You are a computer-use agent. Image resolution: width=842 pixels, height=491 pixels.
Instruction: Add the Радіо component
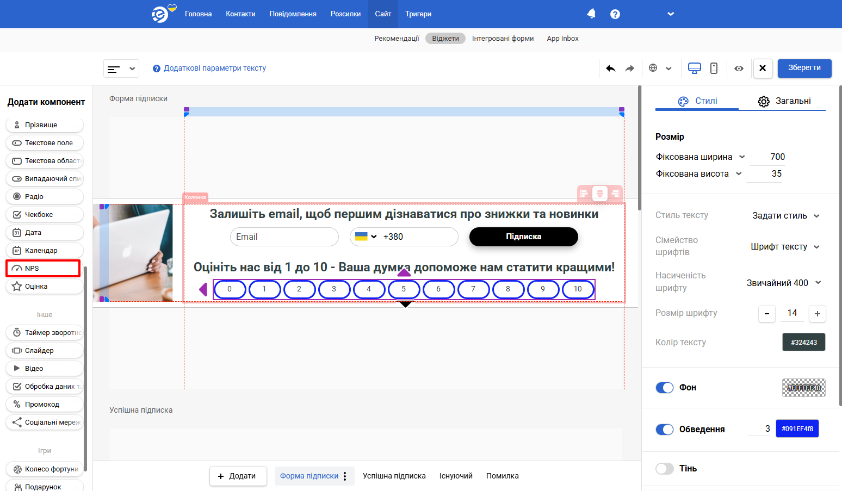click(45, 196)
